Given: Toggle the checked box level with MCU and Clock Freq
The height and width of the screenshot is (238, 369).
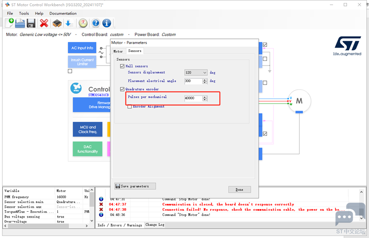Looking at the screenshot, I should coord(265,134).
